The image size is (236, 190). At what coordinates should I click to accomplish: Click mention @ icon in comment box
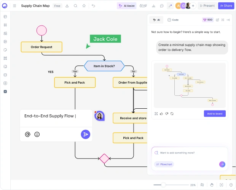click(27, 134)
